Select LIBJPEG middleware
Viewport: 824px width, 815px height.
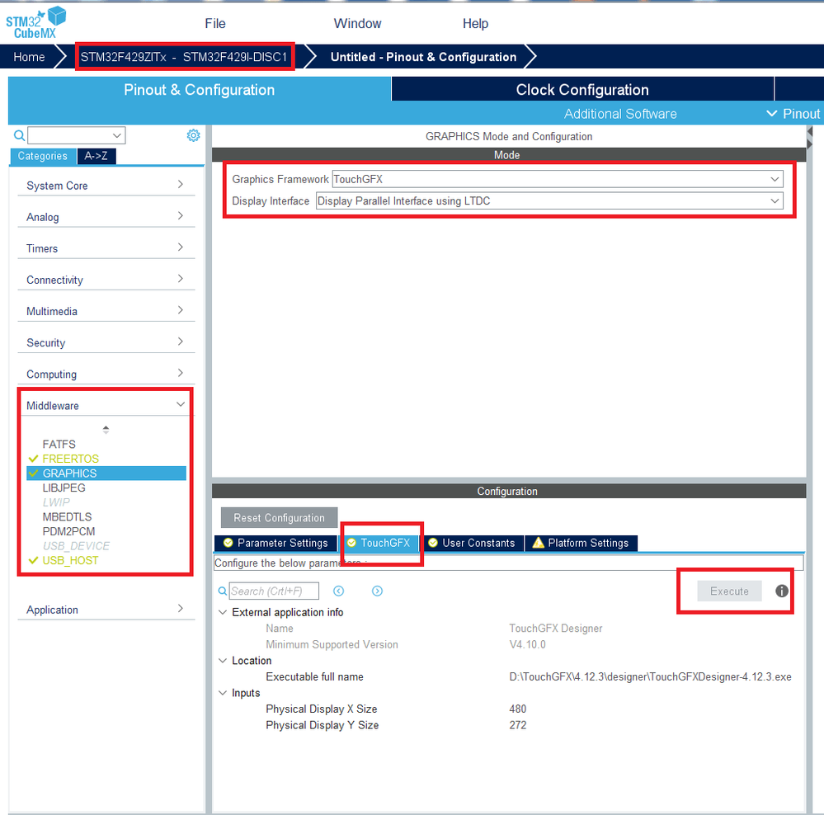click(x=64, y=488)
